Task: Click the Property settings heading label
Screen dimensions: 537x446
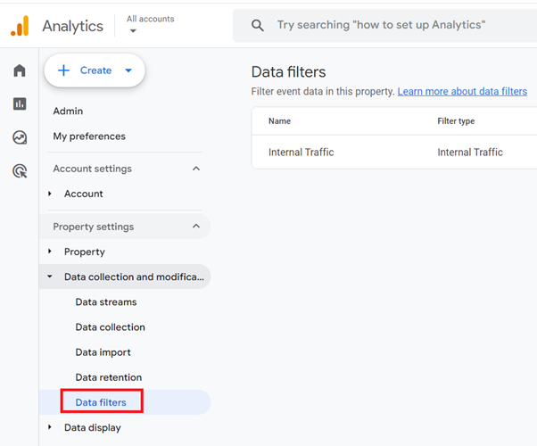Action: pyautogui.click(x=93, y=227)
